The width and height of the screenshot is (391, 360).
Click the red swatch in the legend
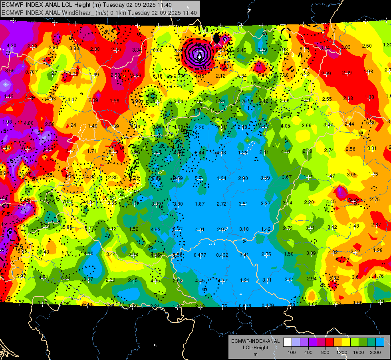coord(329,342)
